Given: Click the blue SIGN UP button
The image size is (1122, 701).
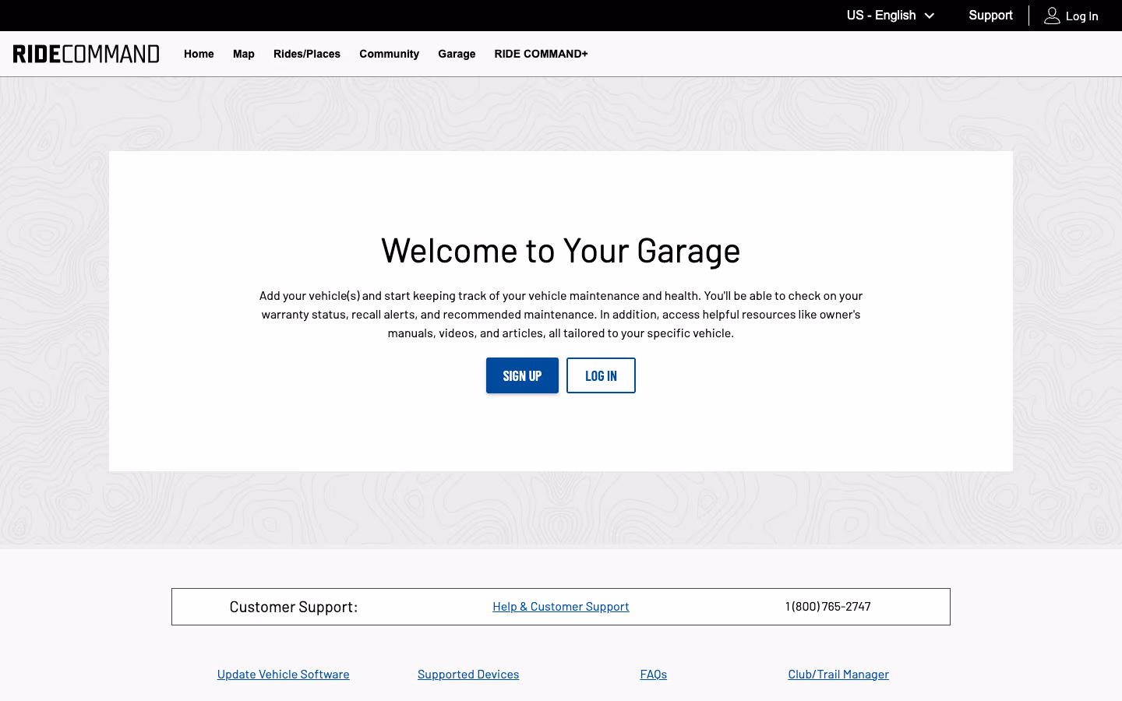Looking at the screenshot, I should [x=522, y=375].
